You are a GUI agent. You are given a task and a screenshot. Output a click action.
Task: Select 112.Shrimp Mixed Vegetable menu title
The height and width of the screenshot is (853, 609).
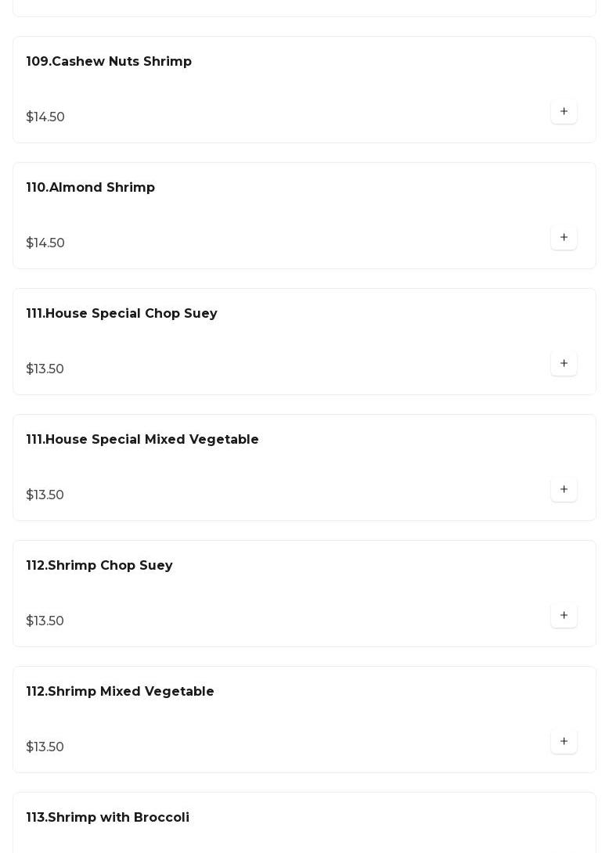click(x=121, y=692)
